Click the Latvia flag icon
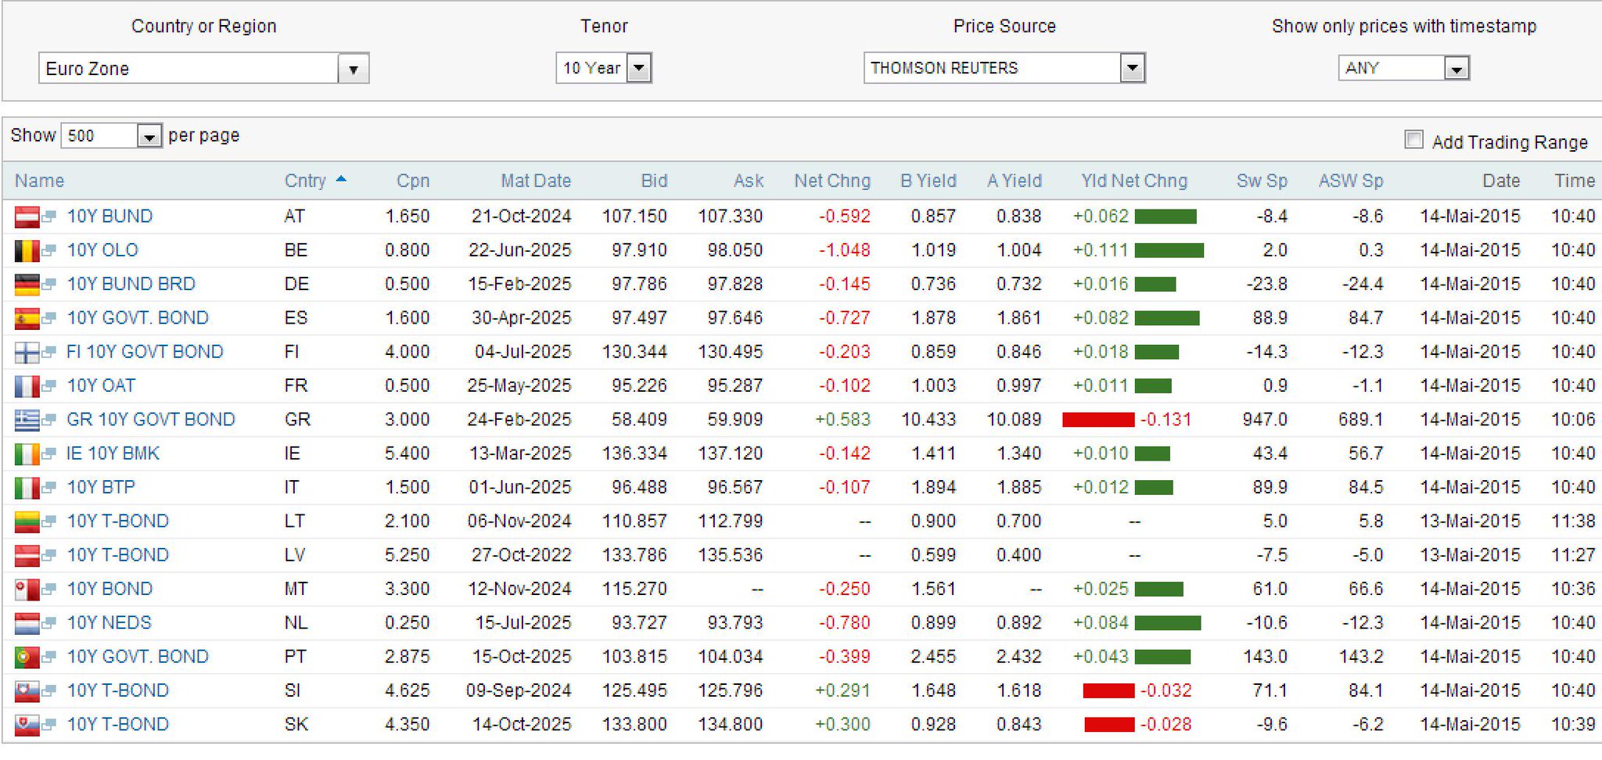 pyautogui.click(x=27, y=556)
